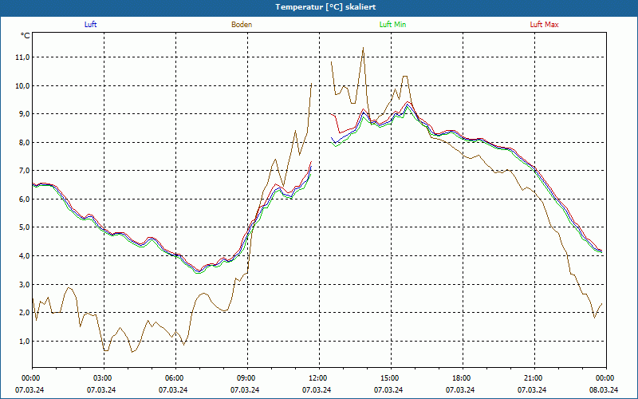Click the '06:00' time axis label
This screenshot has height=399, width=638.
175,378
